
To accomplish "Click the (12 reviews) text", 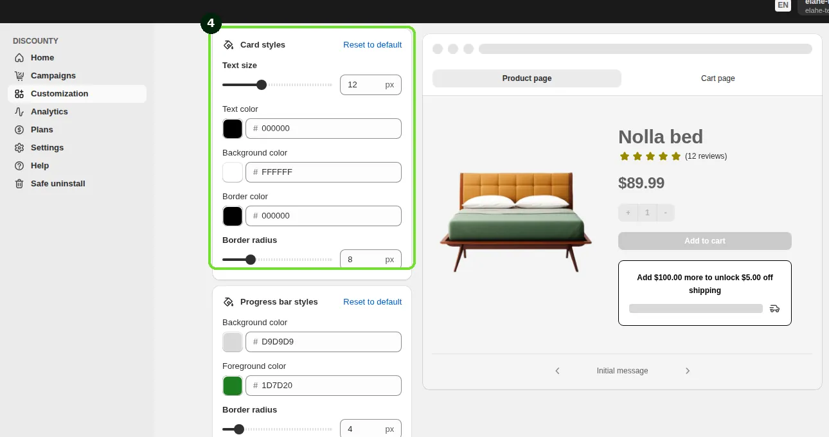I will coord(706,156).
